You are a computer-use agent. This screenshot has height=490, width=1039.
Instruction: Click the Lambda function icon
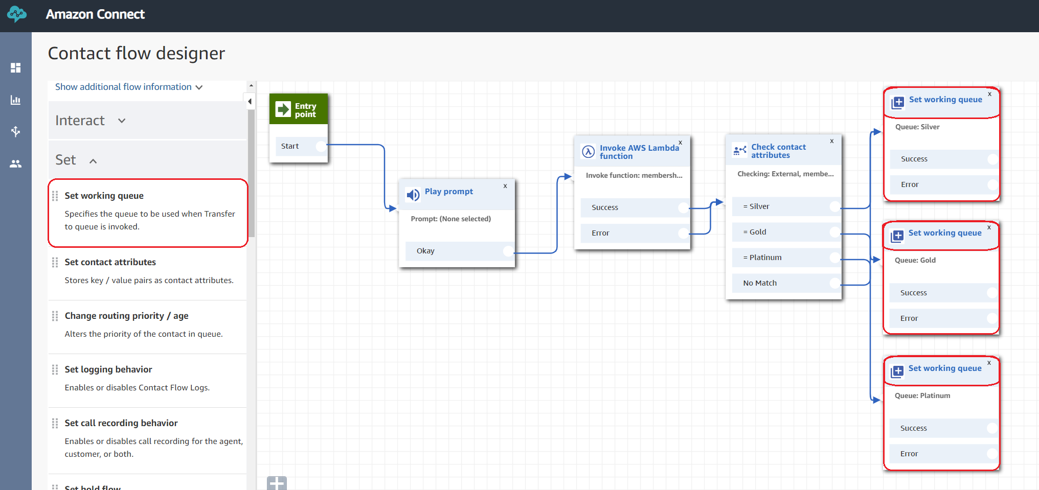[x=589, y=151]
